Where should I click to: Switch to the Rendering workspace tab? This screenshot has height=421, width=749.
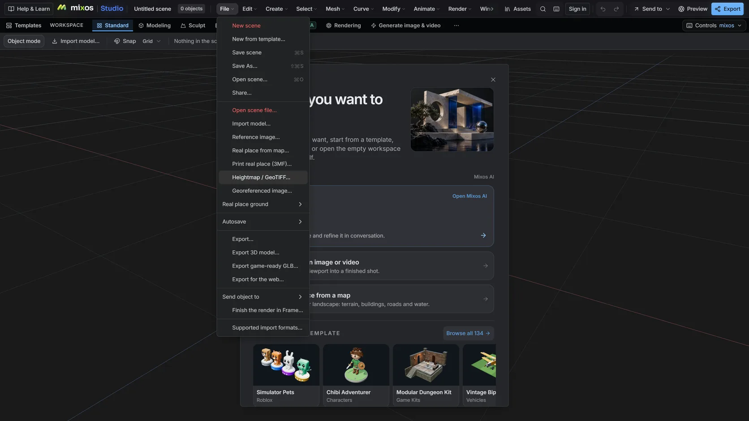343,26
